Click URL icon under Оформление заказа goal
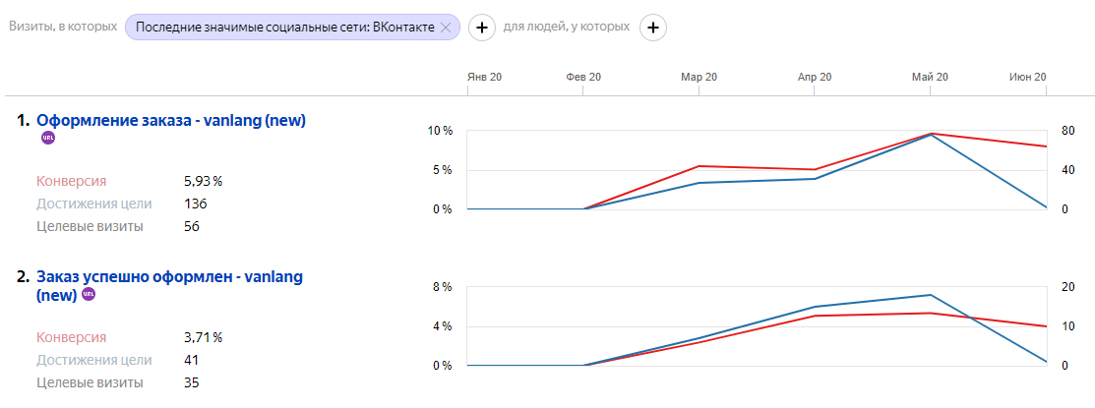The height and width of the screenshot is (408, 1095). point(48,138)
